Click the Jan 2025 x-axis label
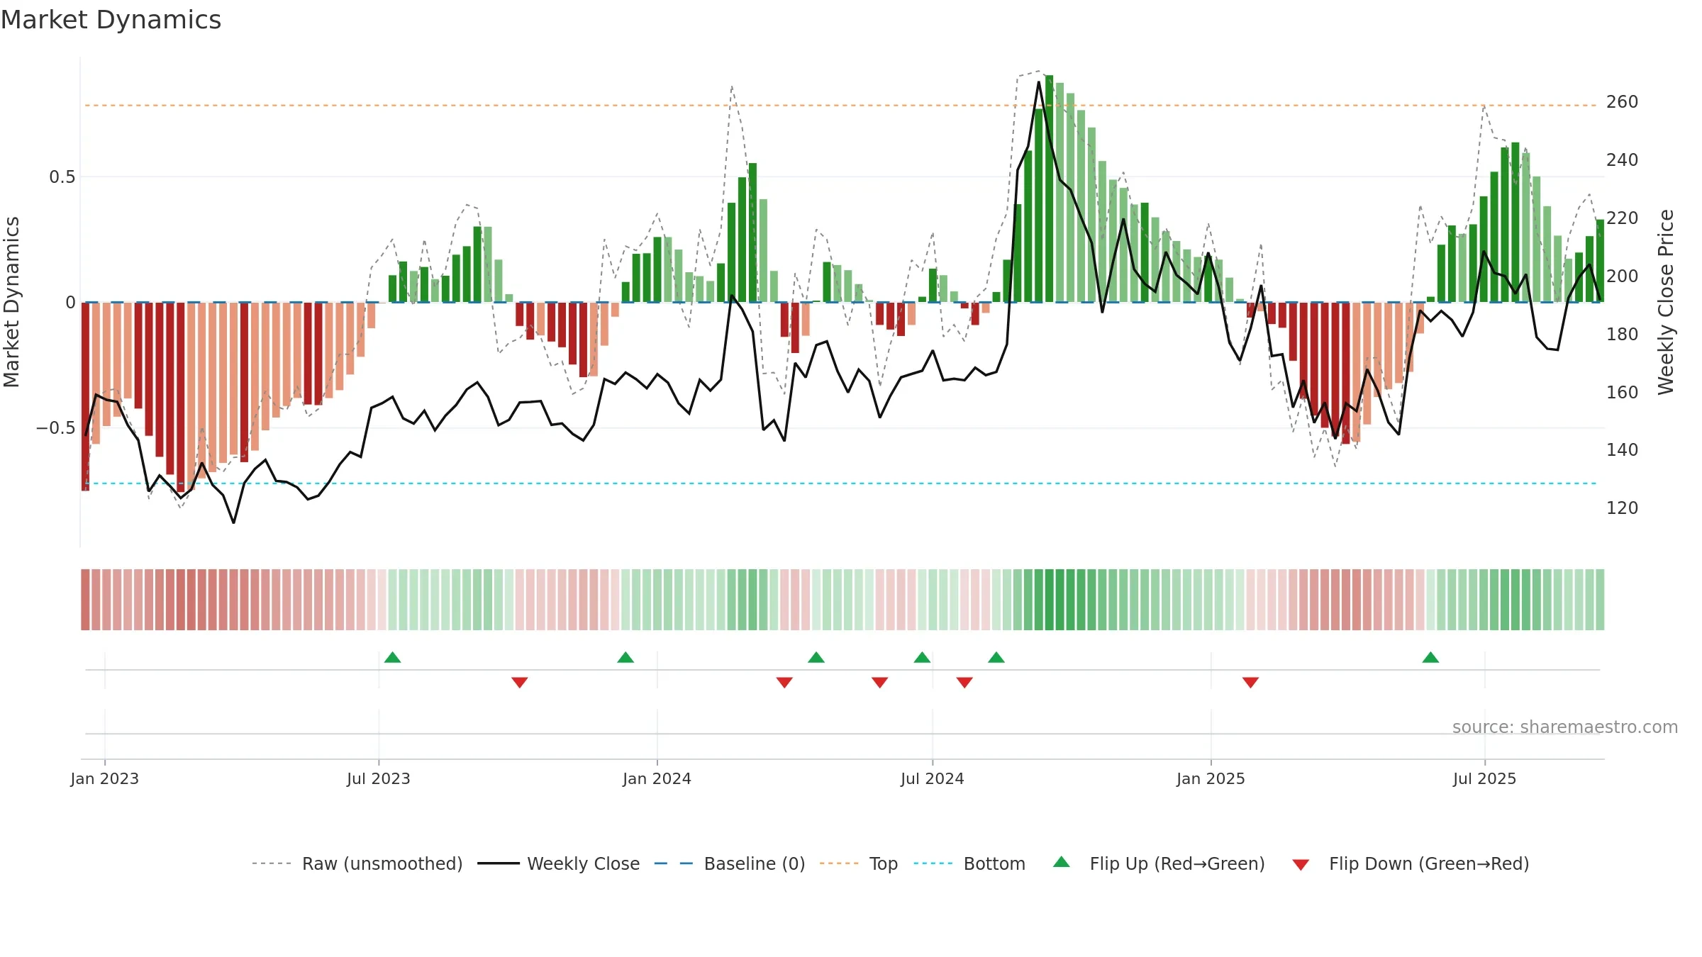1702x957 pixels. (1211, 778)
